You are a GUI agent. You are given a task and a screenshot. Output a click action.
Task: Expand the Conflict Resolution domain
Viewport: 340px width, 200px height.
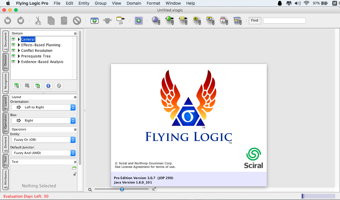19,51
